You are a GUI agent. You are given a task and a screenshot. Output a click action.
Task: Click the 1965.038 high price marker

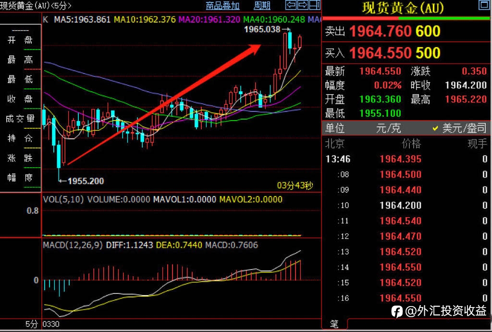pos(262,29)
